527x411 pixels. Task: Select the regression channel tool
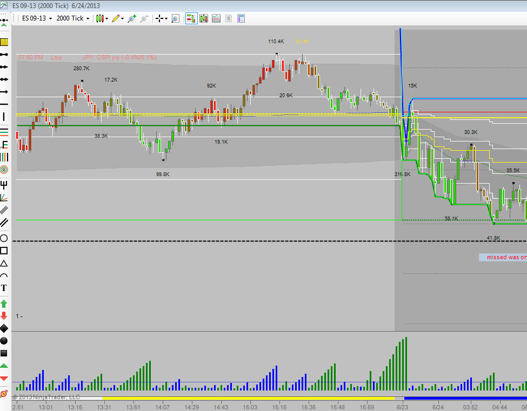point(4,210)
